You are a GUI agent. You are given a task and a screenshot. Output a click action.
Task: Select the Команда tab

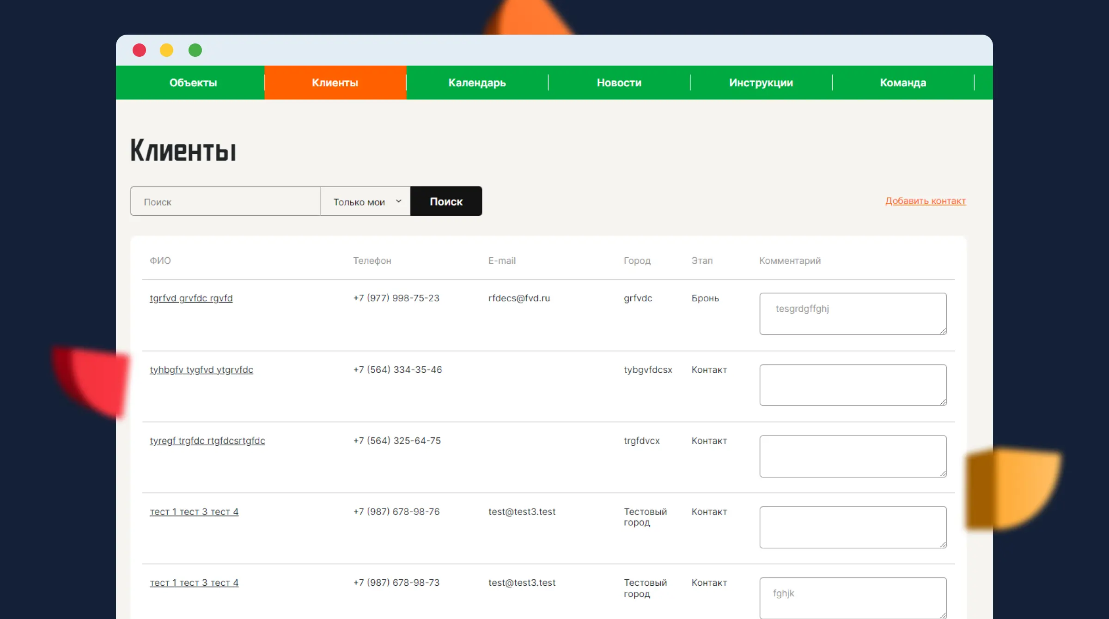[902, 83]
